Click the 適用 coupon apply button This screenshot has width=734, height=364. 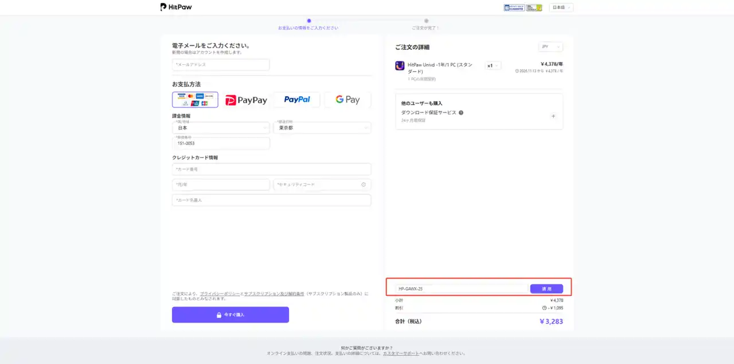546,288
